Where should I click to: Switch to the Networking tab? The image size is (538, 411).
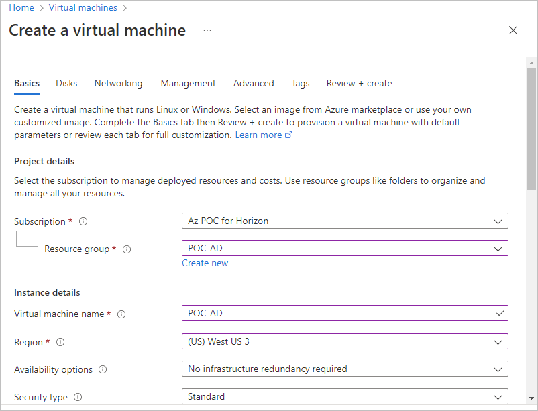pyautogui.click(x=118, y=83)
